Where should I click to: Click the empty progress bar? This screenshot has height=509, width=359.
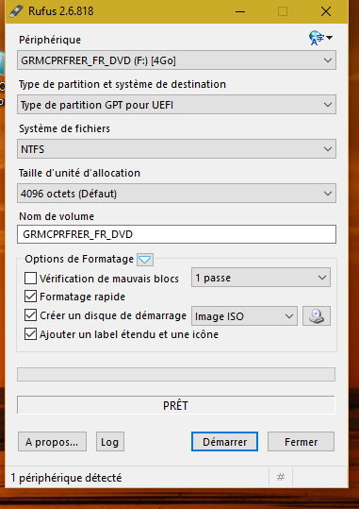[176, 375]
